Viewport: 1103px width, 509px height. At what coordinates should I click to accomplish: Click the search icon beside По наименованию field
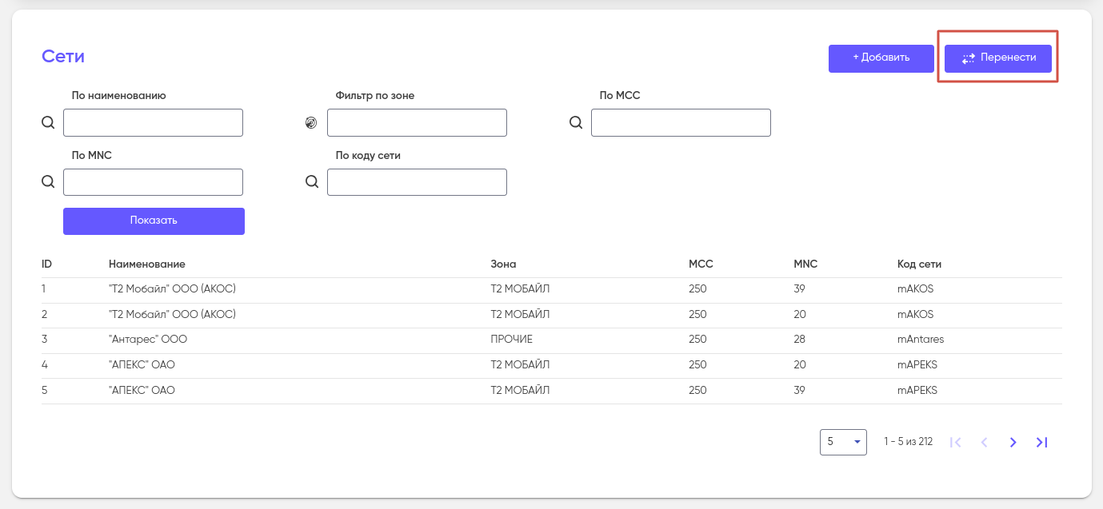(x=48, y=123)
